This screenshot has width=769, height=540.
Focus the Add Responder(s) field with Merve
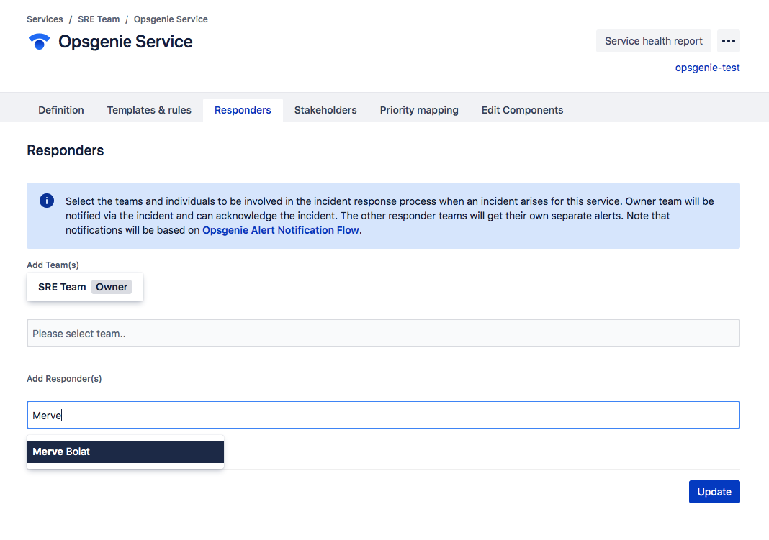click(383, 415)
